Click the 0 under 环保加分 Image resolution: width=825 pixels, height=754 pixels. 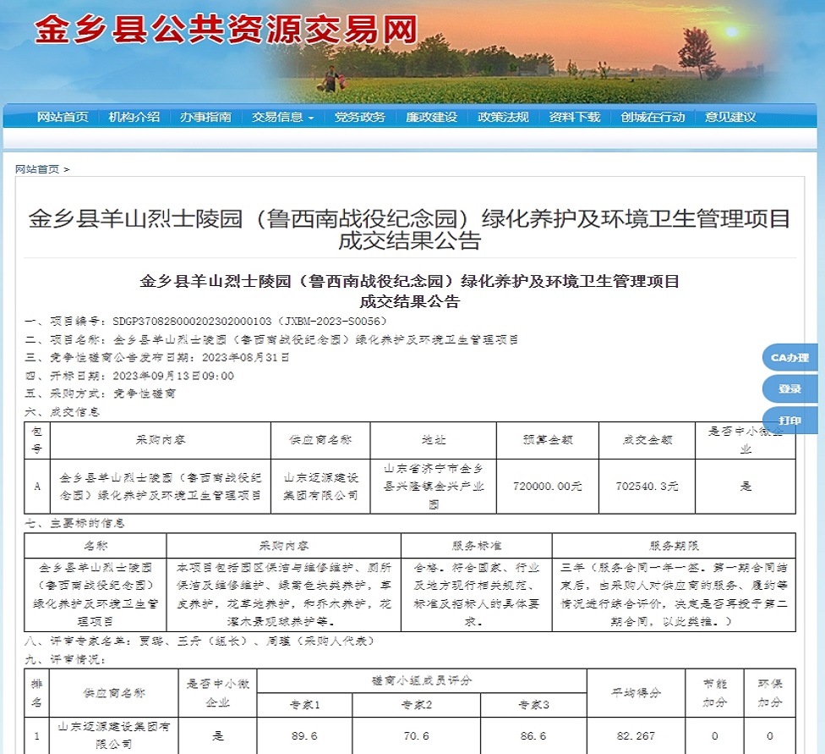point(770,736)
